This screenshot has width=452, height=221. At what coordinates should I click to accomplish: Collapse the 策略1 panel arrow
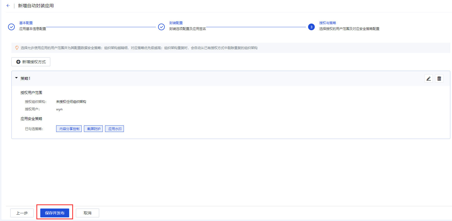(x=16, y=78)
